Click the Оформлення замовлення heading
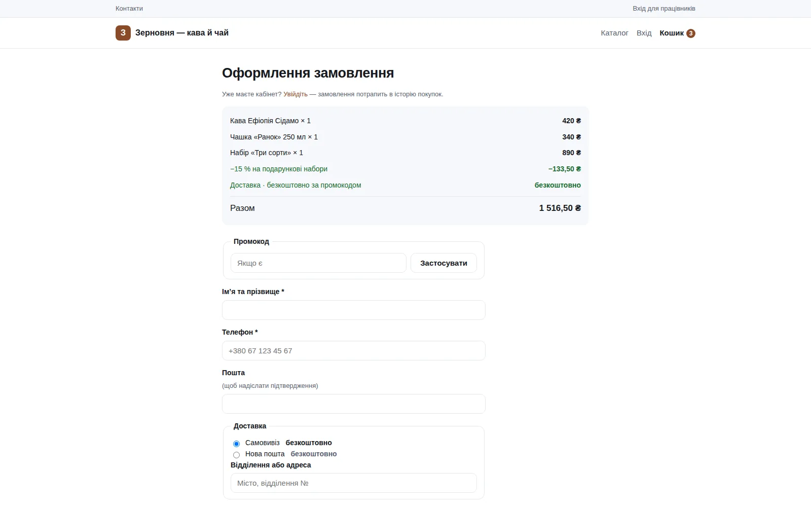 point(308,73)
